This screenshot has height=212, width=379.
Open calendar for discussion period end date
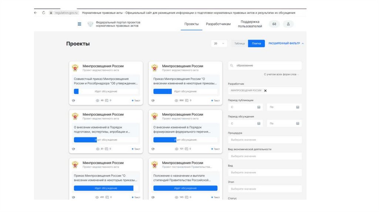[298, 124]
